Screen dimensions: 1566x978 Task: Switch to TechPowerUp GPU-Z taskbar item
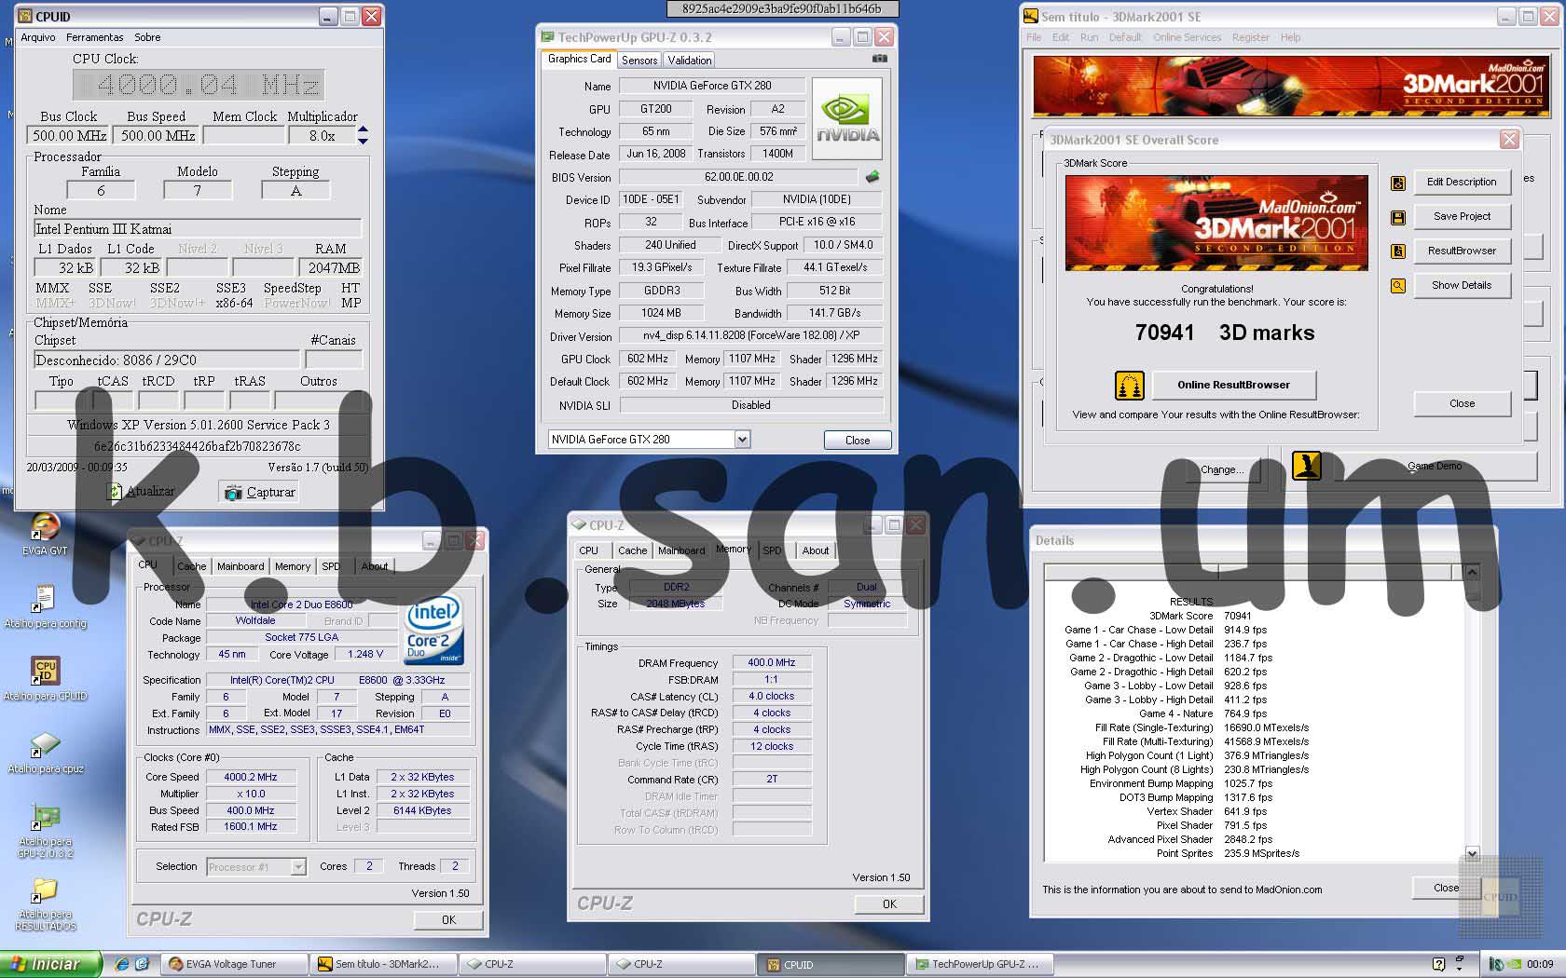pos(980,964)
